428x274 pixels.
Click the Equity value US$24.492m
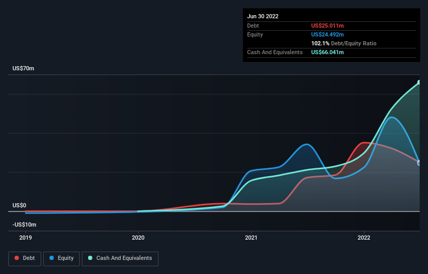327,34
